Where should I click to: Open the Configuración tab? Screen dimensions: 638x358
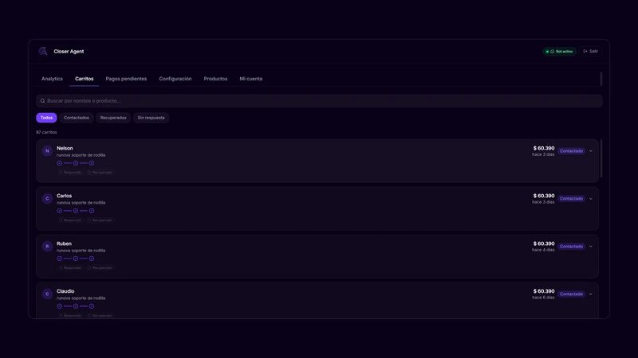point(175,79)
